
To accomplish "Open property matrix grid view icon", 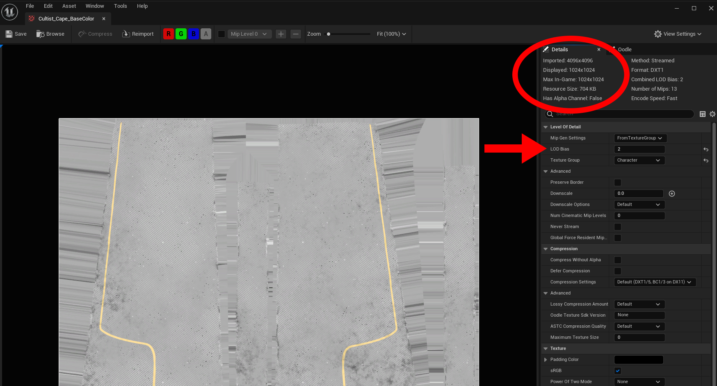I will 703,114.
